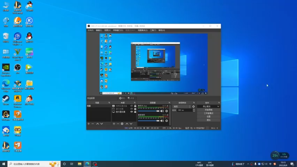This screenshot has height=167, width=297.
Task: Open the microphone/Aux audio settings gear
Action: tap(166, 111)
